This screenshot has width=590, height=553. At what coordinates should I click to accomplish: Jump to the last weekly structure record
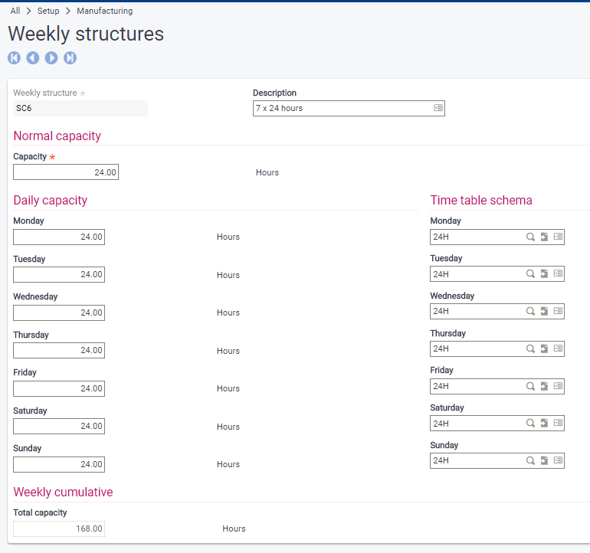(x=70, y=58)
